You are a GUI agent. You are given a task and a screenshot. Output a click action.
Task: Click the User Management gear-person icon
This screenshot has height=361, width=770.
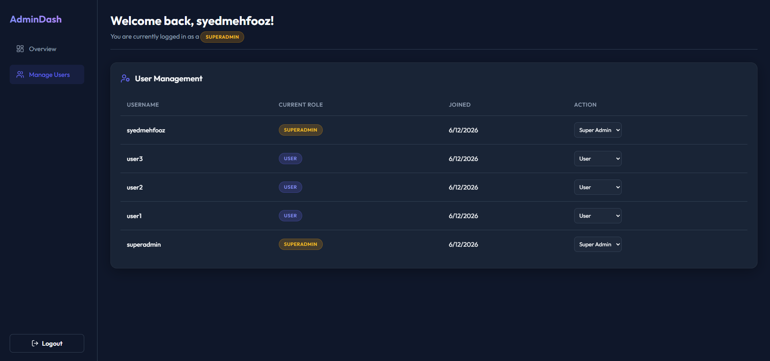(x=125, y=78)
